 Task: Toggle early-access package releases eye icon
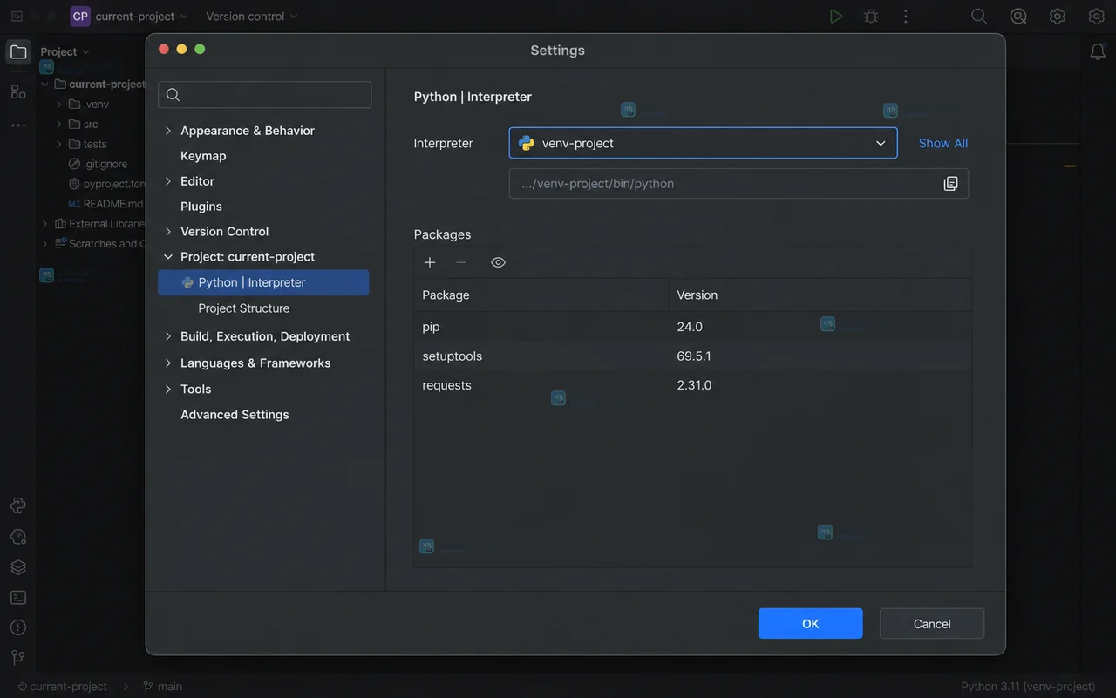pos(498,262)
